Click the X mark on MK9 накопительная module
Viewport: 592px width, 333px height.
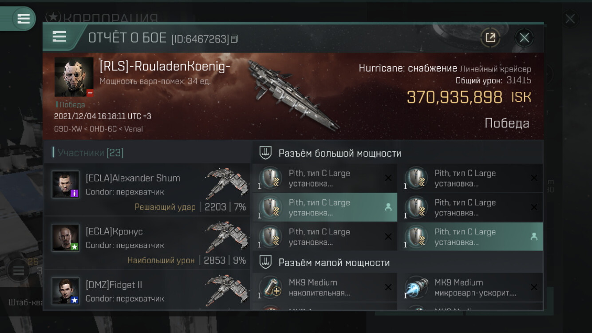(x=388, y=287)
